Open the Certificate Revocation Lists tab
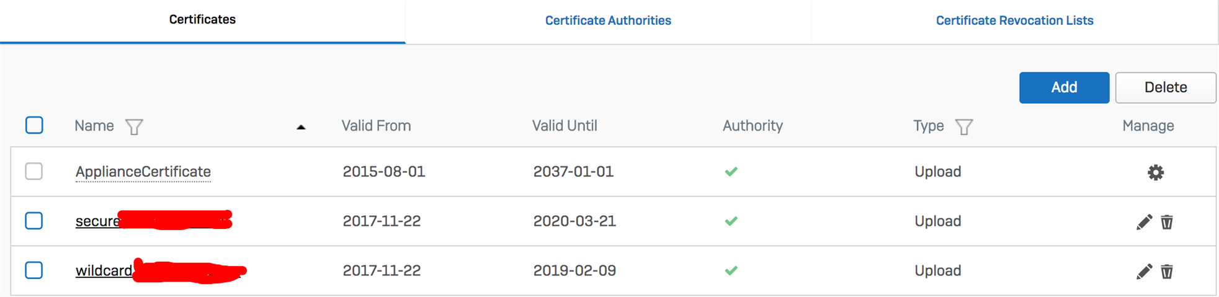This screenshot has height=297, width=1219. pos(1014,20)
